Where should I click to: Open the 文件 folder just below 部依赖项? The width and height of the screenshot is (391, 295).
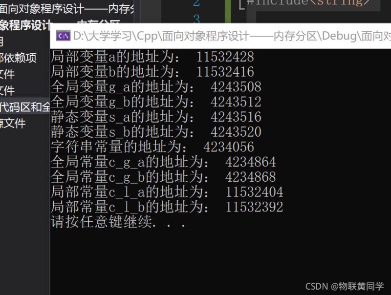click(x=7, y=74)
